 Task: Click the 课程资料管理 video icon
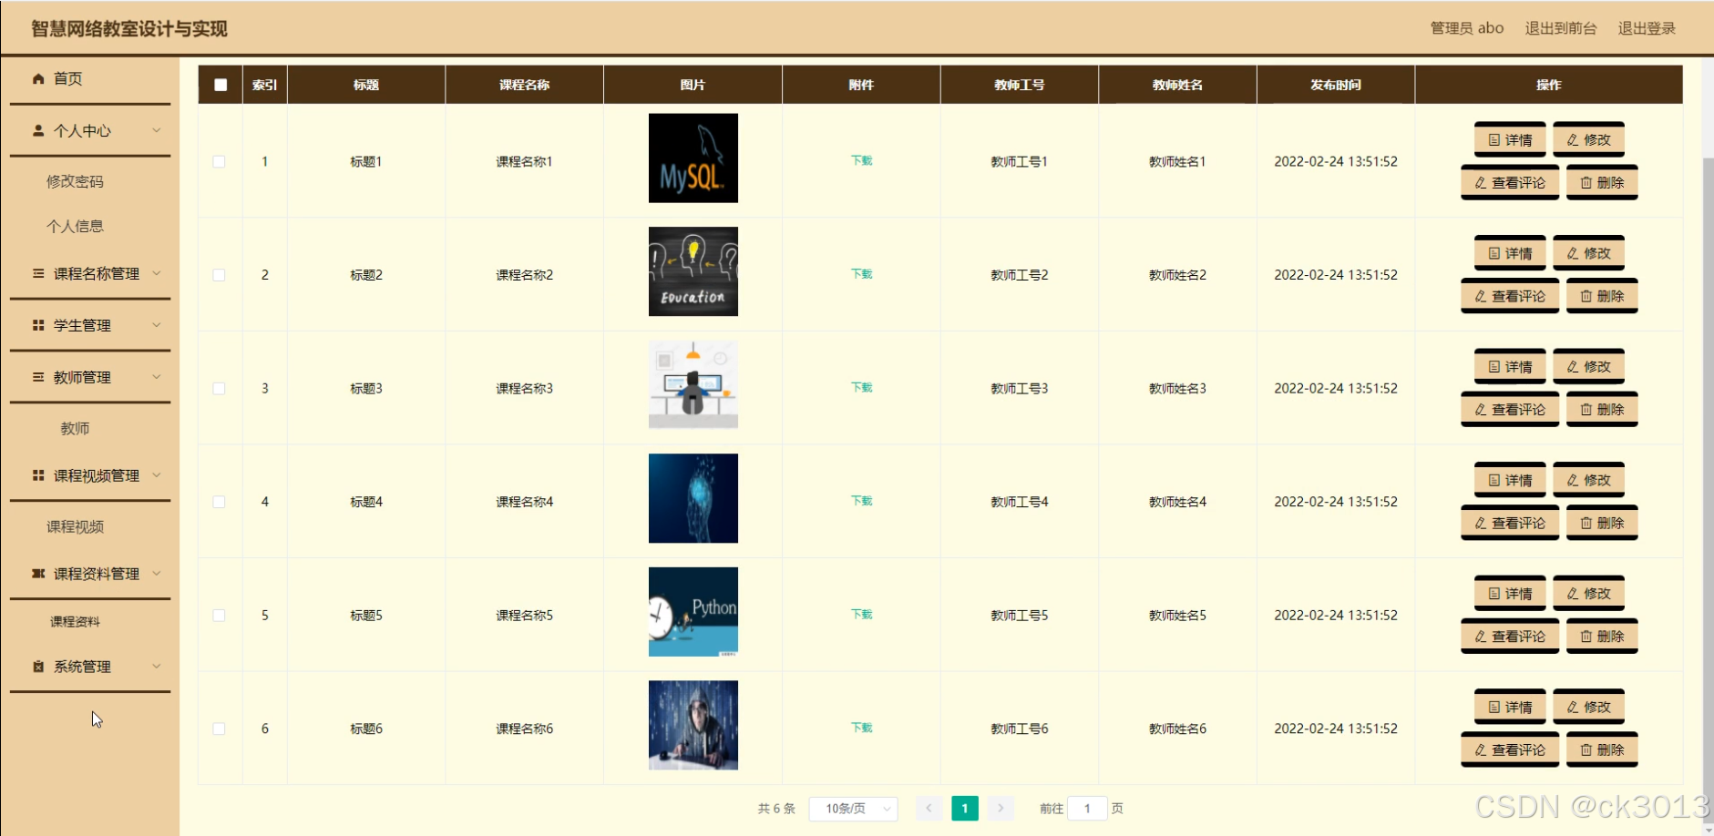click(x=38, y=574)
